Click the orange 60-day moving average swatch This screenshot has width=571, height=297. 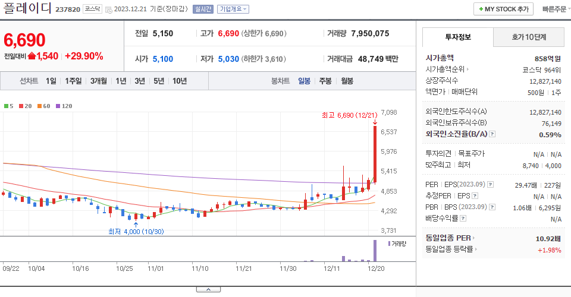click(x=39, y=106)
